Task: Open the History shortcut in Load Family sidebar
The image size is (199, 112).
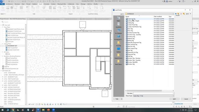Action: (x=118, y=19)
